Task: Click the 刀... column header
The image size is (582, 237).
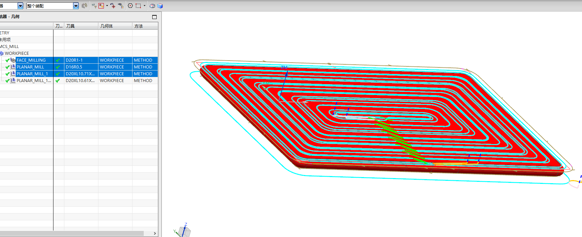Action: pos(59,26)
